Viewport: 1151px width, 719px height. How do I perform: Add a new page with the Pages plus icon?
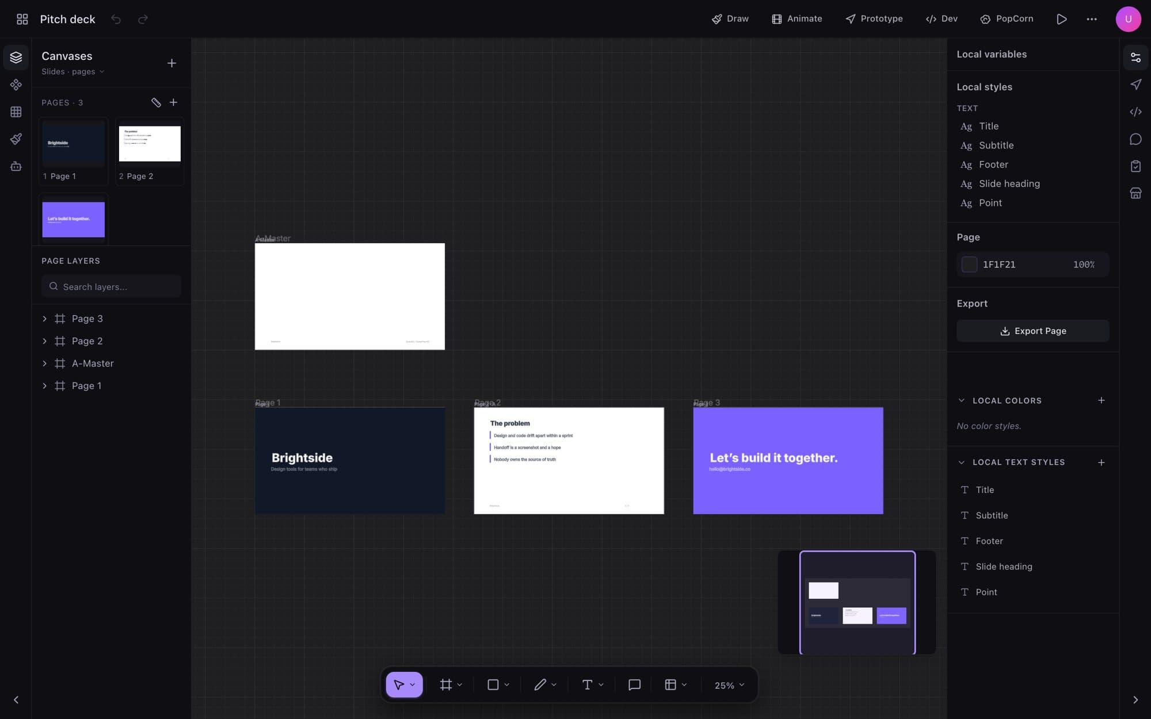[x=173, y=102]
